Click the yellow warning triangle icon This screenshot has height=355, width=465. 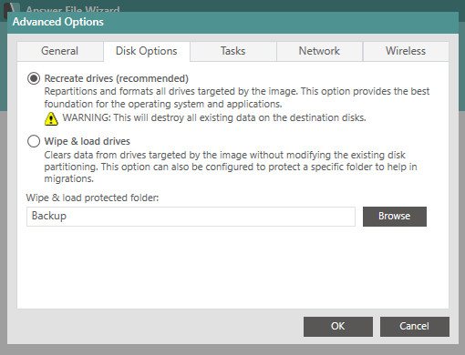[51, 118]
